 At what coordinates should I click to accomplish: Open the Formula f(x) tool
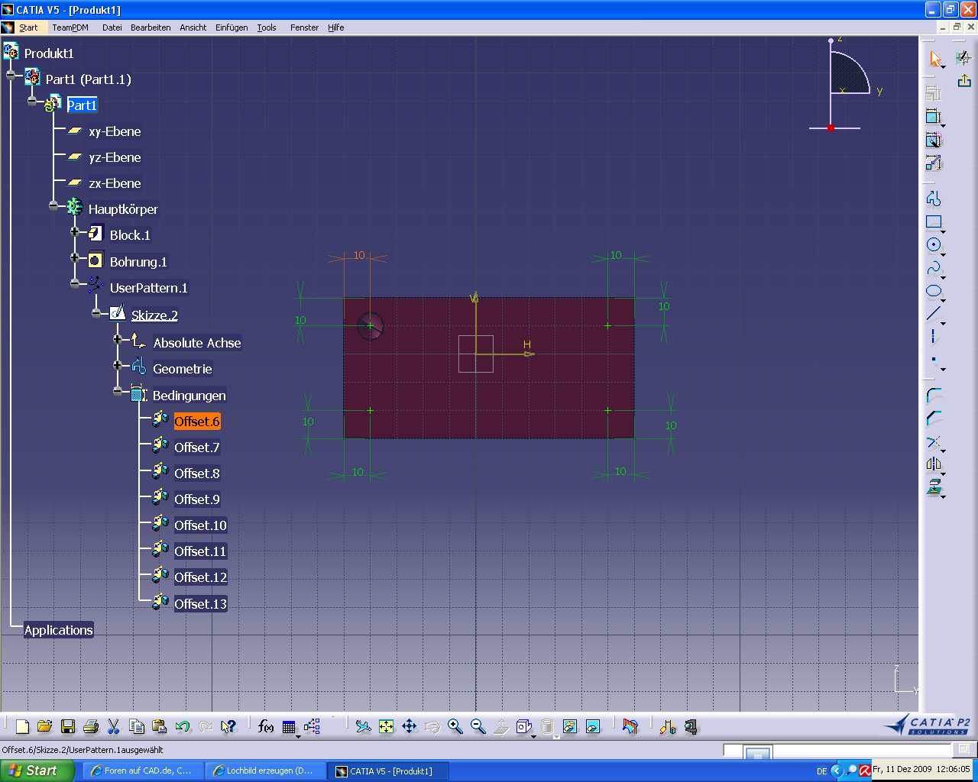click(x=266, y=726)
